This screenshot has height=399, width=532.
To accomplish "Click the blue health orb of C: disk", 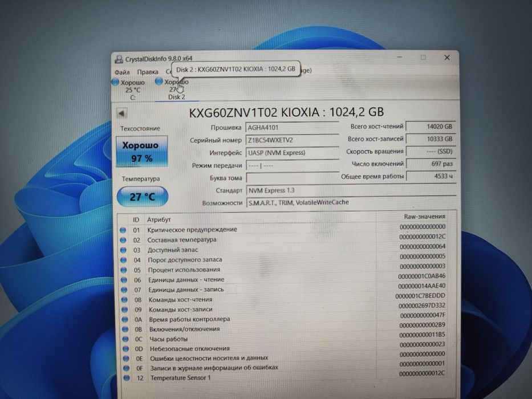I will pyautogui.click(x=115, y=82).
